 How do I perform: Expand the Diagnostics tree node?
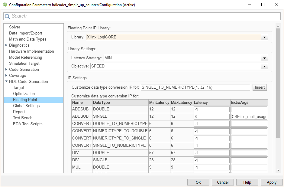click(6, 45)
